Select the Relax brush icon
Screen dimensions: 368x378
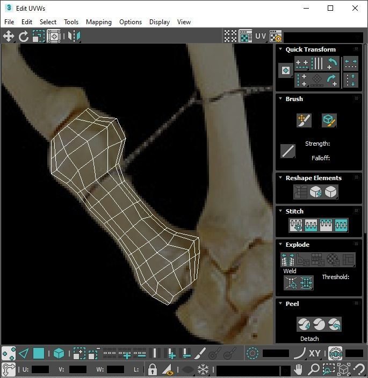pos(329,120)
